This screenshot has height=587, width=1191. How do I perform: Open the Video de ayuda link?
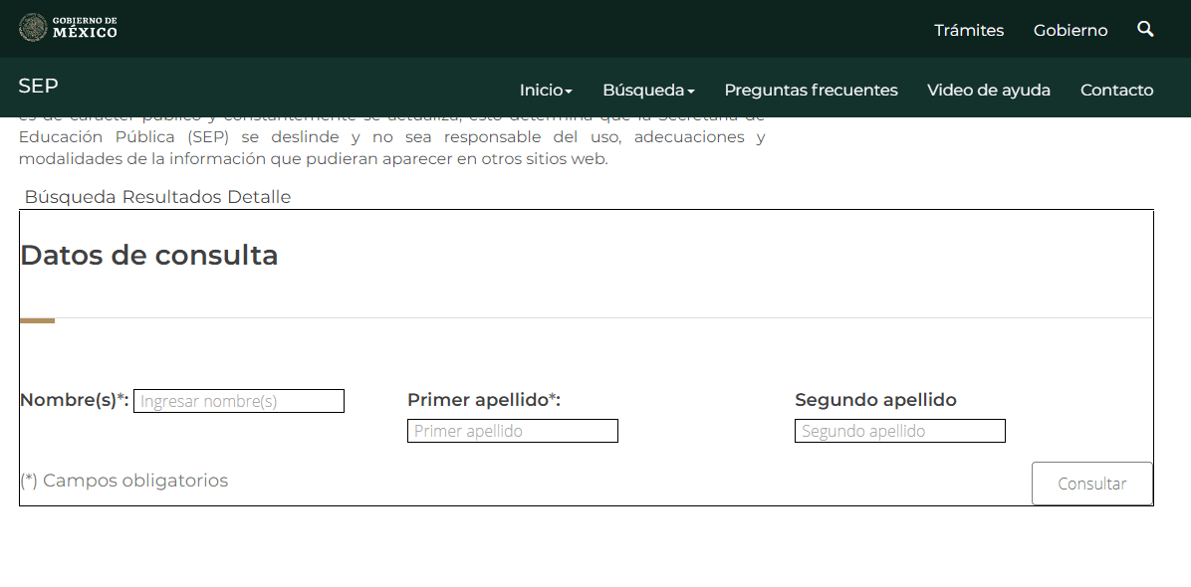(x=988, y=91)
